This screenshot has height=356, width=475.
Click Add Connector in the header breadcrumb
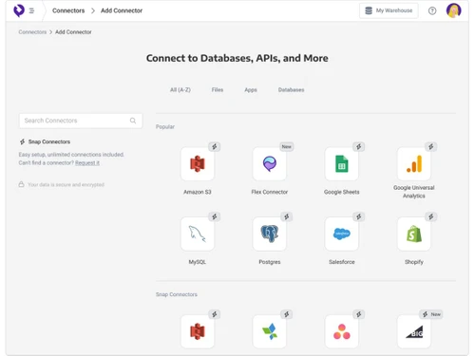[x=122, y=10]
